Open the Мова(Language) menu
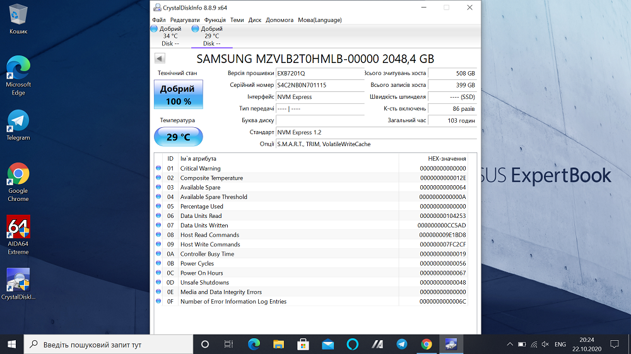This screenshot has height=354, width=631. tap(319, 20)
